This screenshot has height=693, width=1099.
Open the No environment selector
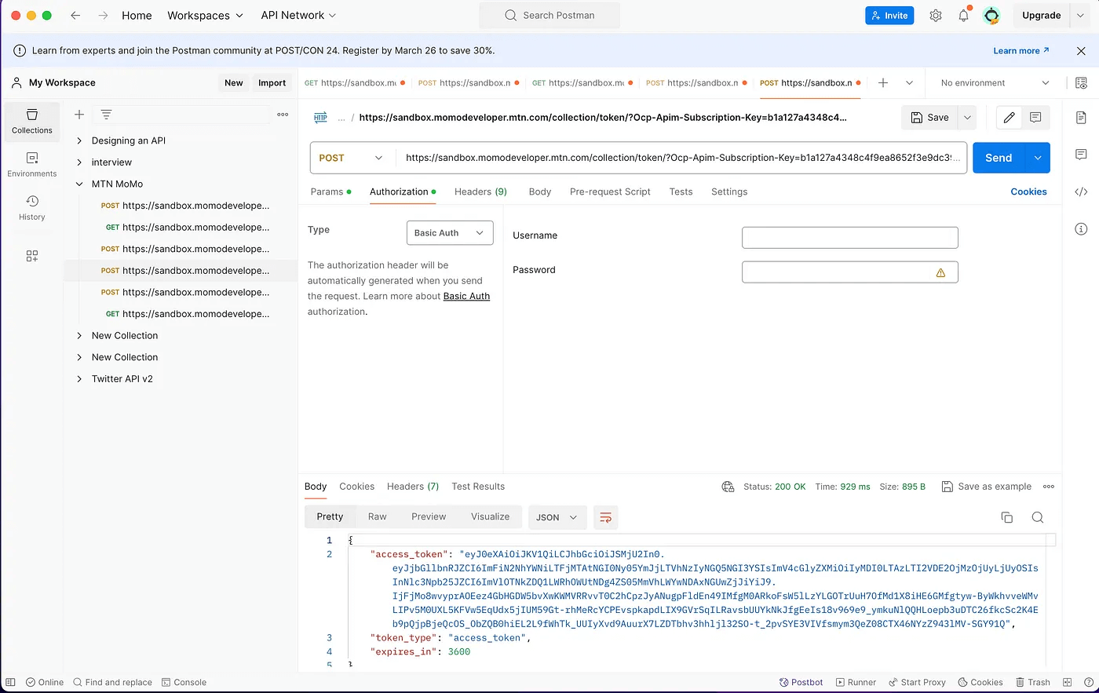pos(994,83)
